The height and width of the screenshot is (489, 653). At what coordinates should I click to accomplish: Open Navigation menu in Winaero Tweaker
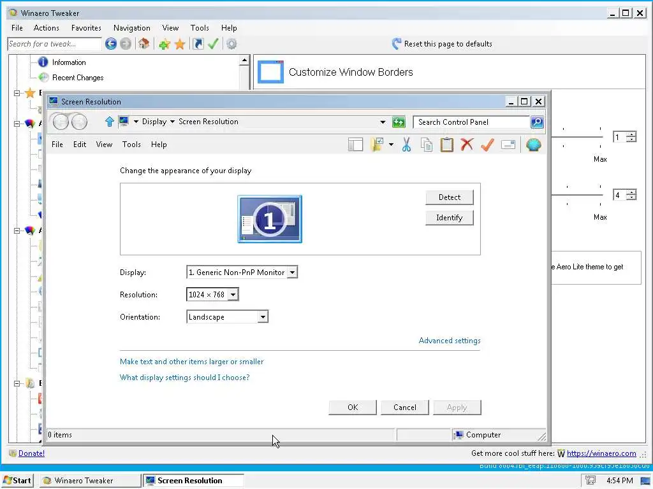(x=131, y=28)
